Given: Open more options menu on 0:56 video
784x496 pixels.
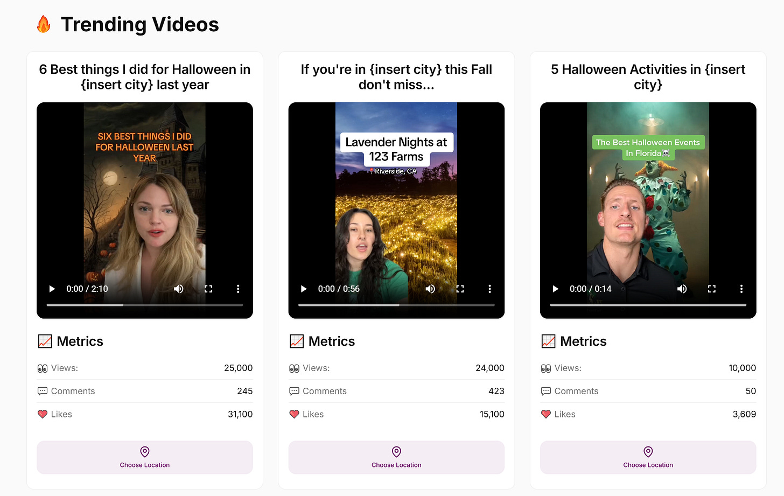Looking at the screenshot, I should click(x=489, y=289).
